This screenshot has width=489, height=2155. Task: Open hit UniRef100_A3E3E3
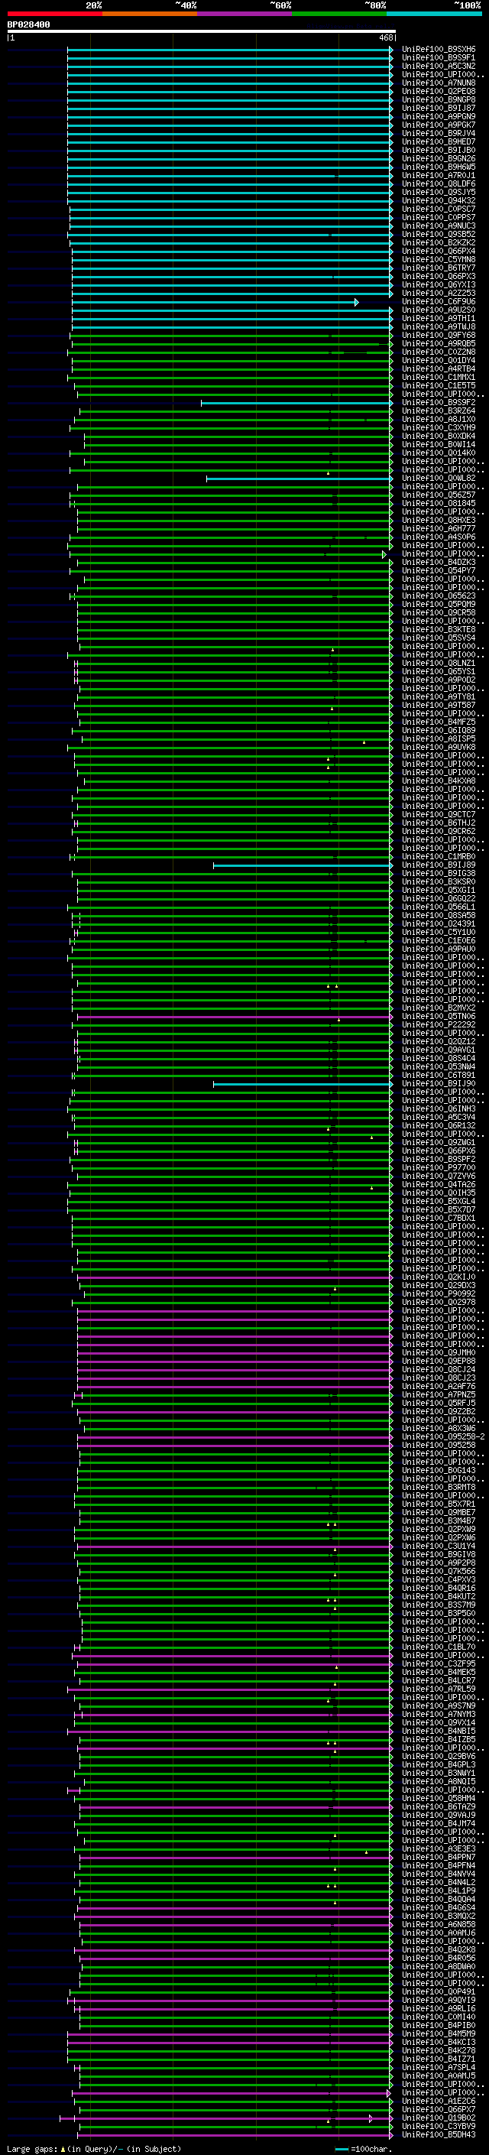pyautogui.click(x=439, y=1848)
